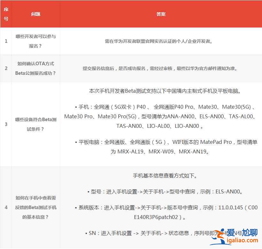Viewport: 262px width, 249px height.
Task: Click bullet 型号：进入手机设置->关于手机
Action: tap(165, 191)
